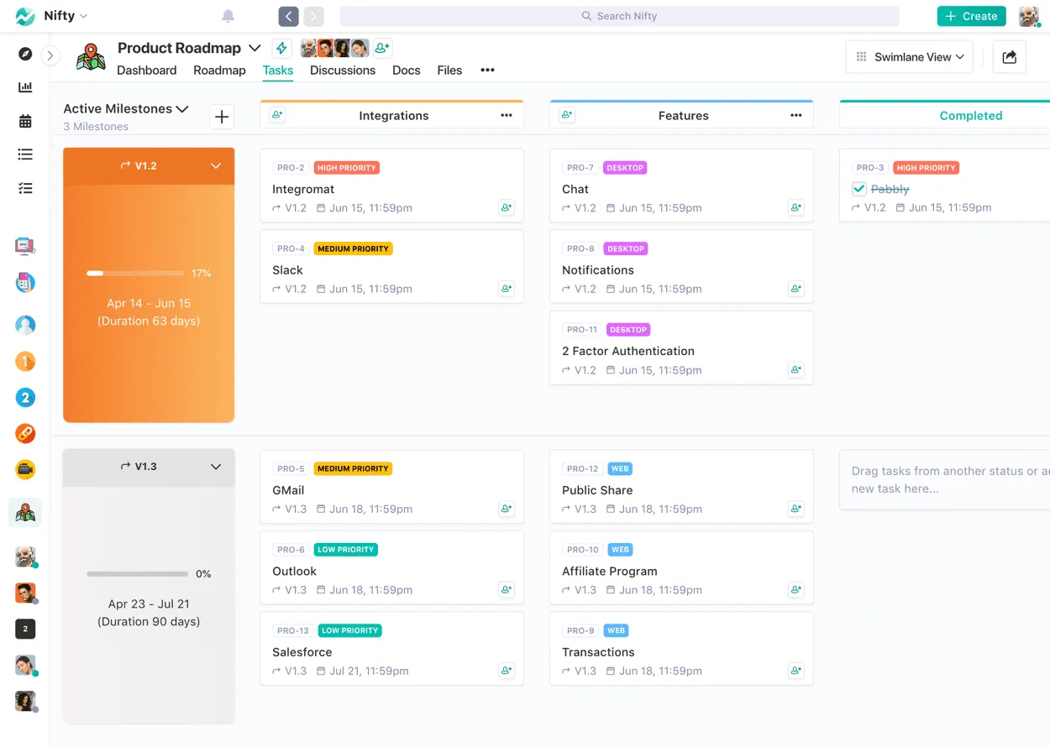Expand the V1.3 milestone chevron
The image size is (1050, 747).
pos(217,468)
